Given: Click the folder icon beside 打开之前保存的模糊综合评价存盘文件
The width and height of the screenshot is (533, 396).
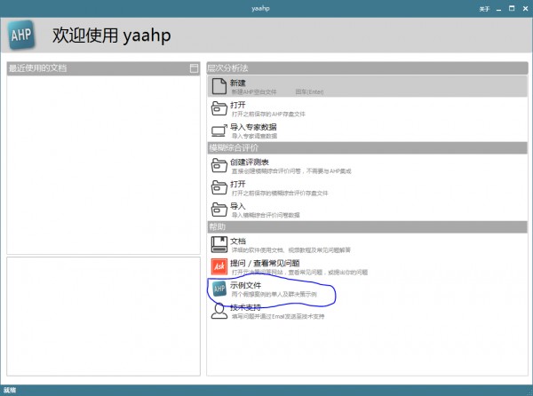Looking at the screenshot, I should 219,187.
